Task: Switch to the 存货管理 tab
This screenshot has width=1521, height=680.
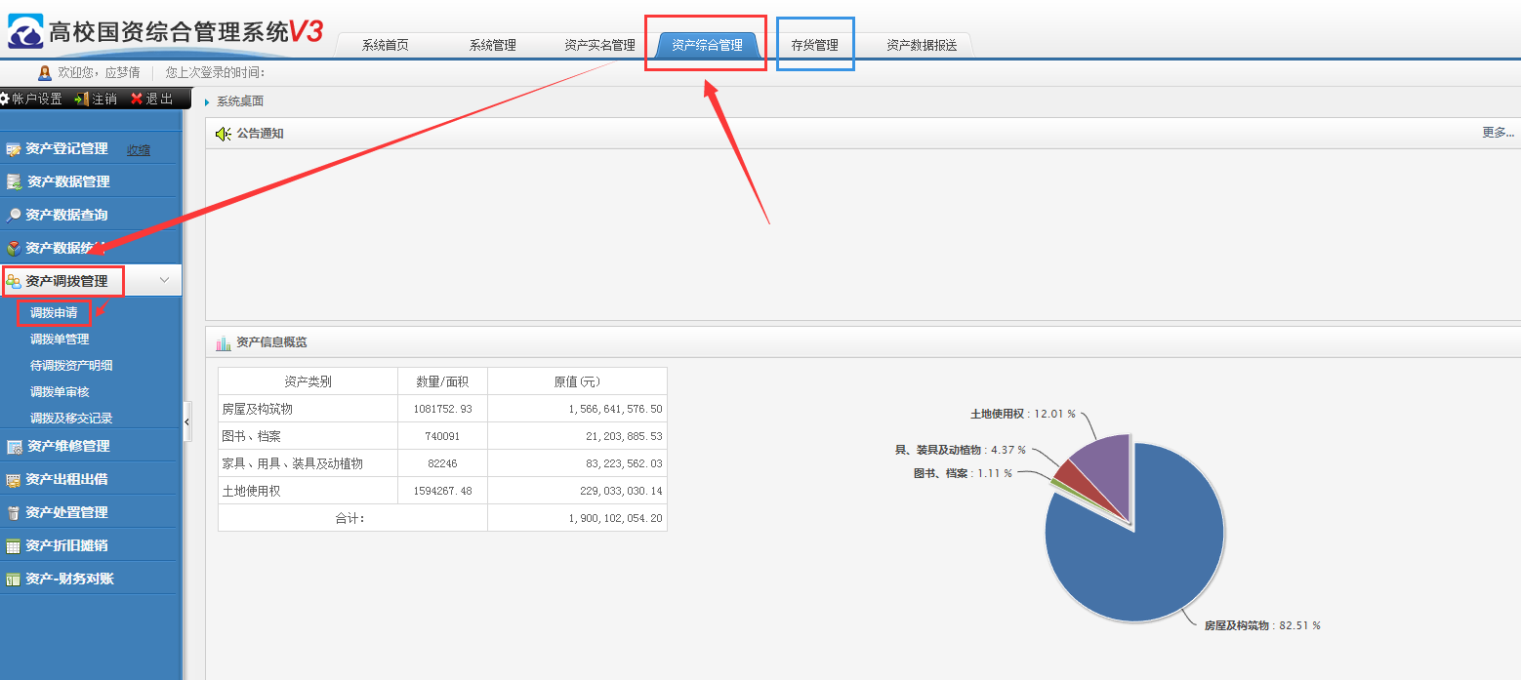Action: pyautogui.click(x=814, y=45)
